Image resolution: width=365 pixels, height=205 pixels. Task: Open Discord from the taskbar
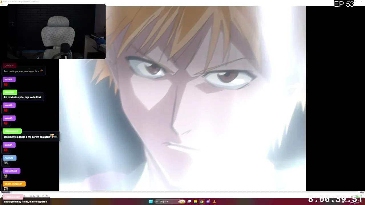pyautogui.click(x=208, y=202)
